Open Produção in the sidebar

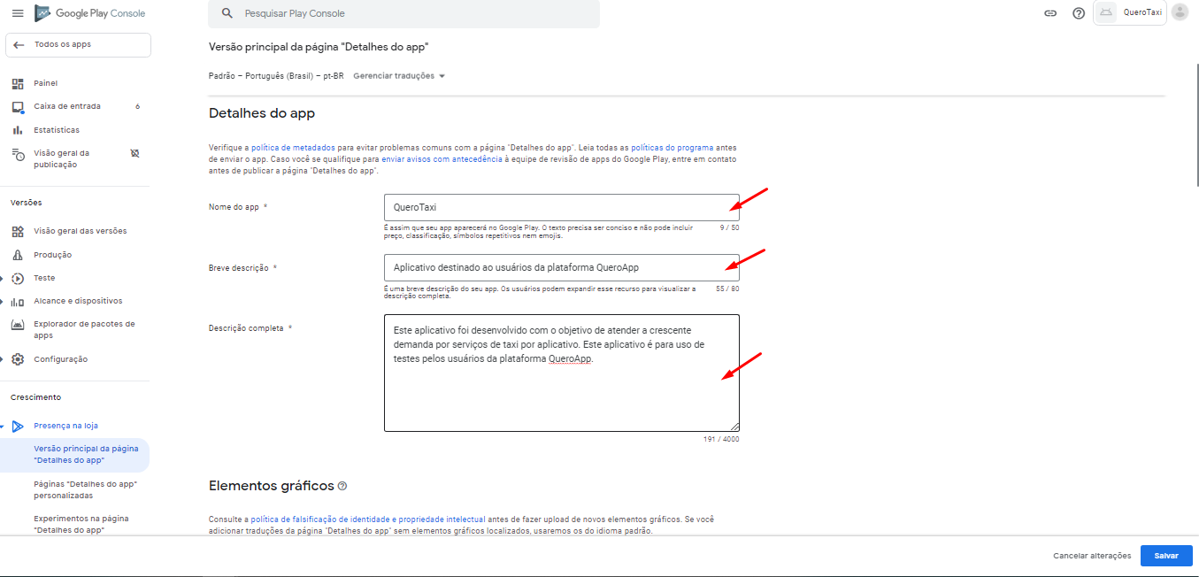point(53,255)
